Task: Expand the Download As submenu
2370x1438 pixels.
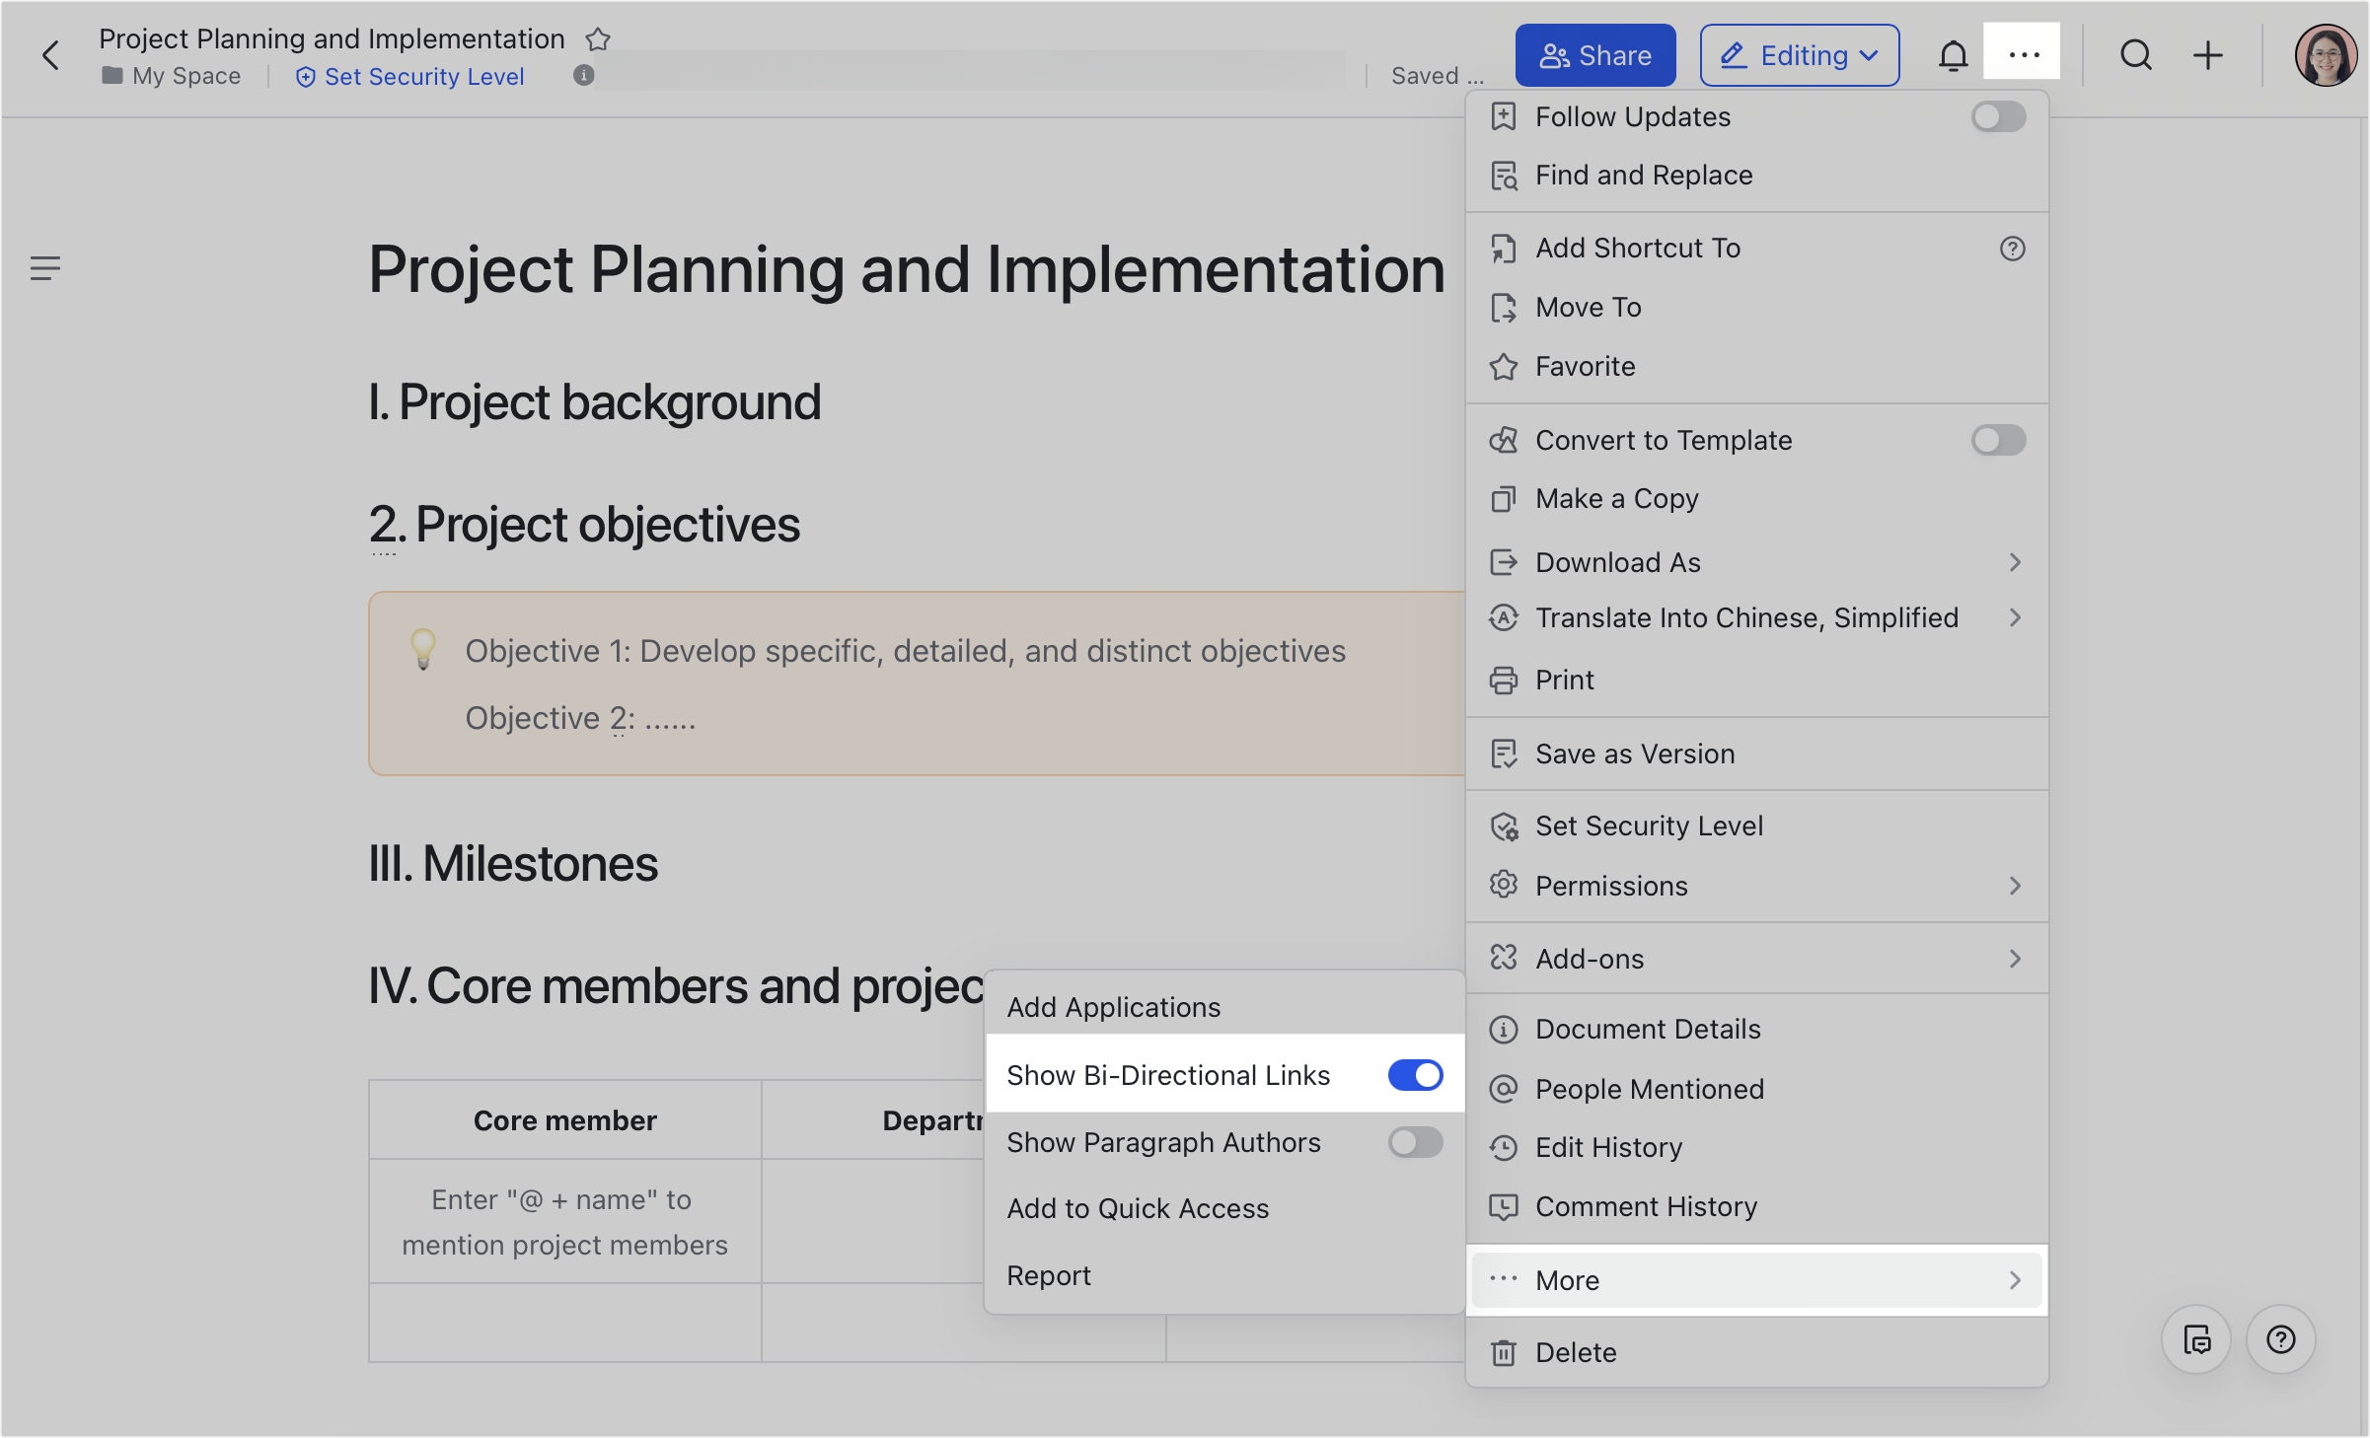Action: 1756,562
